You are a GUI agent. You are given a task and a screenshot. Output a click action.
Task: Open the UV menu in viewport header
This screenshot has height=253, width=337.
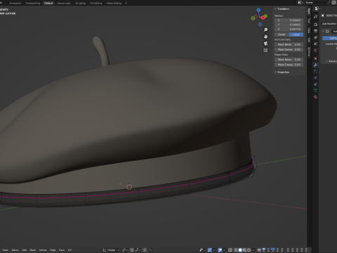point(70,250)
